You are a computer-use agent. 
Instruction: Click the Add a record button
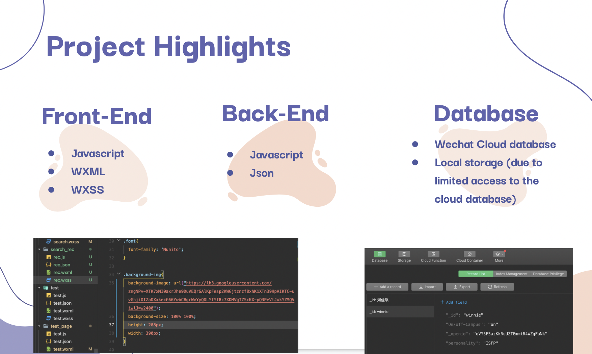(x=387, y=287)
